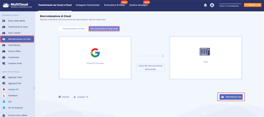Click the notification bell icon
The width and height of the screenshot is (264, 117).
205,5
